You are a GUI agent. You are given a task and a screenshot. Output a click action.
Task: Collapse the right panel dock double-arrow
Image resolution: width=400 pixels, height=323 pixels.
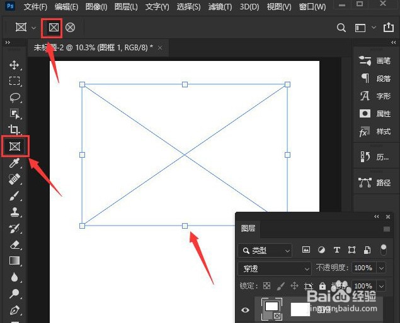click(394, 43)
